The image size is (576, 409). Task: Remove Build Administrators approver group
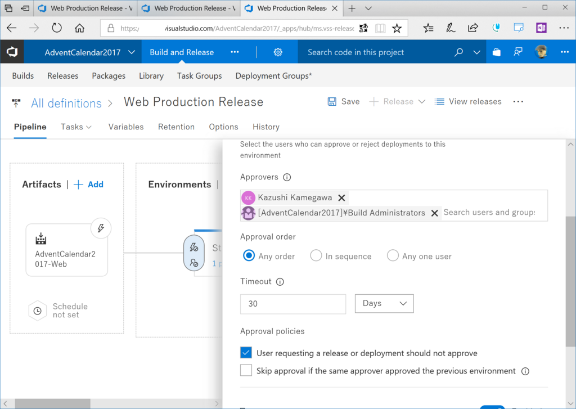click(x=434, y=213)
